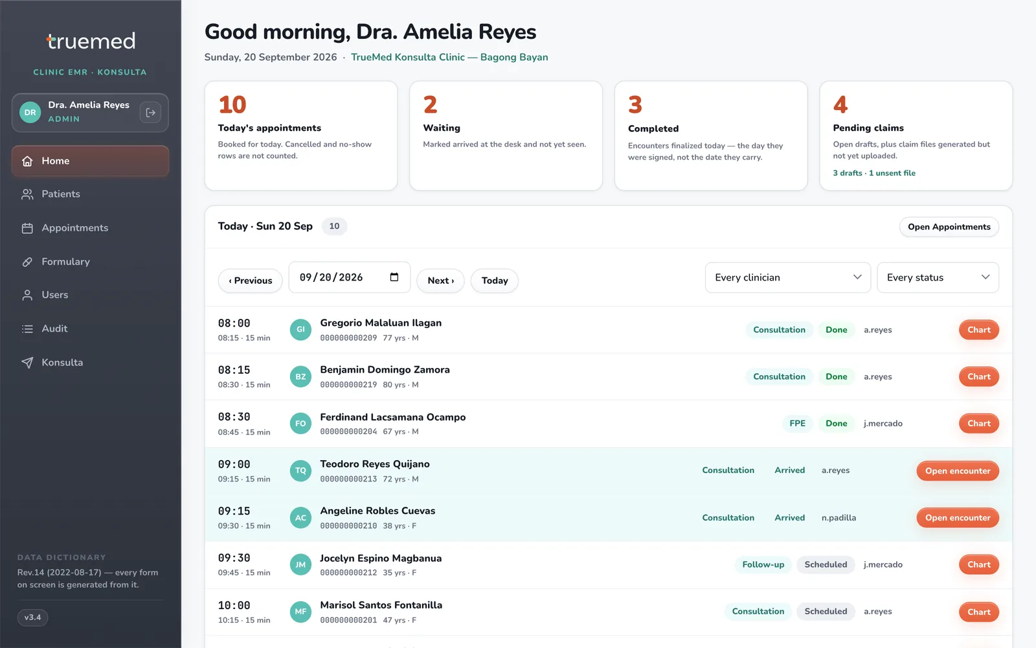Click the BZ avatar for Benjamin Zamora

[x=300, y=376]
